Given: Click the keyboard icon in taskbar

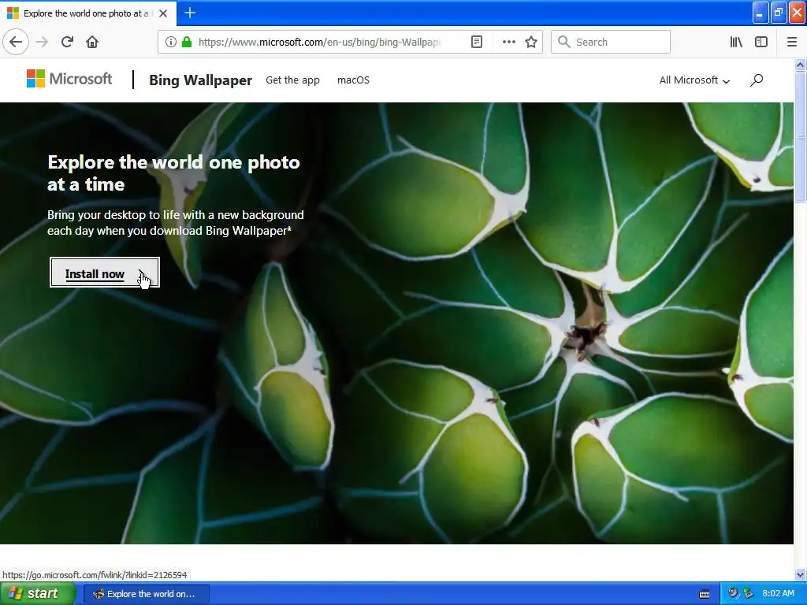Looking at the screenshot, I should (x=705, y=594).
